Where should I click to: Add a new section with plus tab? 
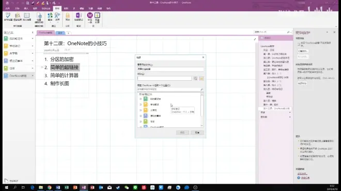tap(68, 33)
